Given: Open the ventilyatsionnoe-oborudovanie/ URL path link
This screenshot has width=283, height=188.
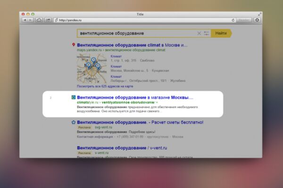Looking at the screenshot, I should click(x=128, y=102).
